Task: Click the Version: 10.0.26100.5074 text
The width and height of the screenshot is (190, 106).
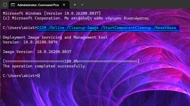Action: pos(30,42)
